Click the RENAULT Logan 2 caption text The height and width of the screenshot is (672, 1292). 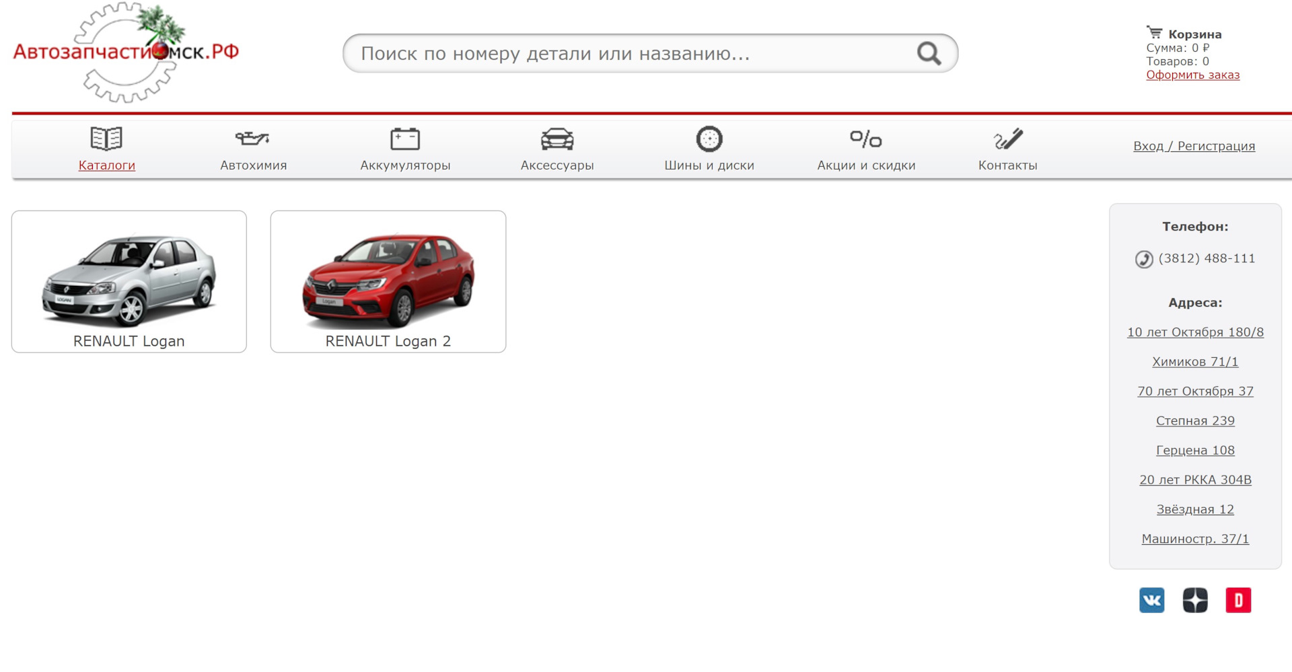tap(388, 341)
